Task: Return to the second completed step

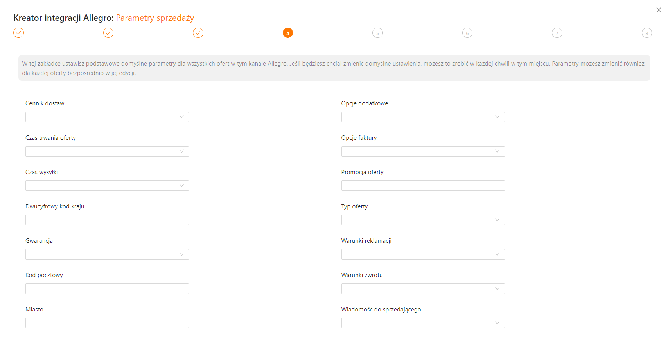Action: point(108,33)
